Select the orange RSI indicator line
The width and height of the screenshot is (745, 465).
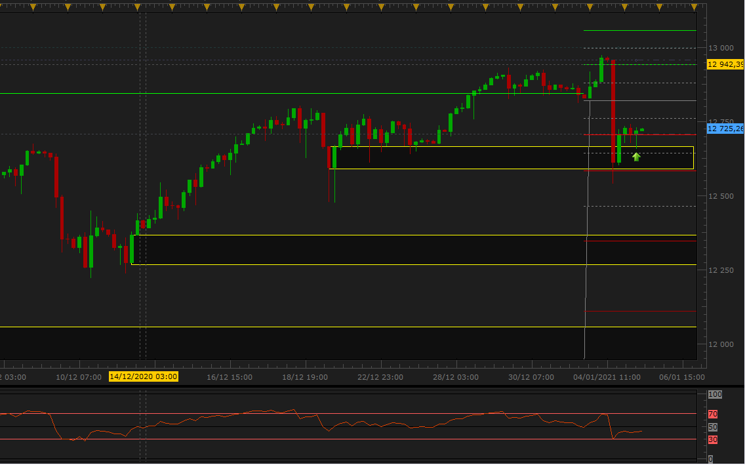click(x=321, y=424)
